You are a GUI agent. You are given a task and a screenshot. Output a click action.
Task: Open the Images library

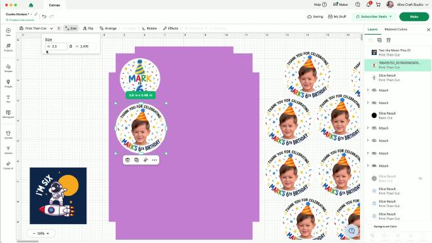click(9, 83)
